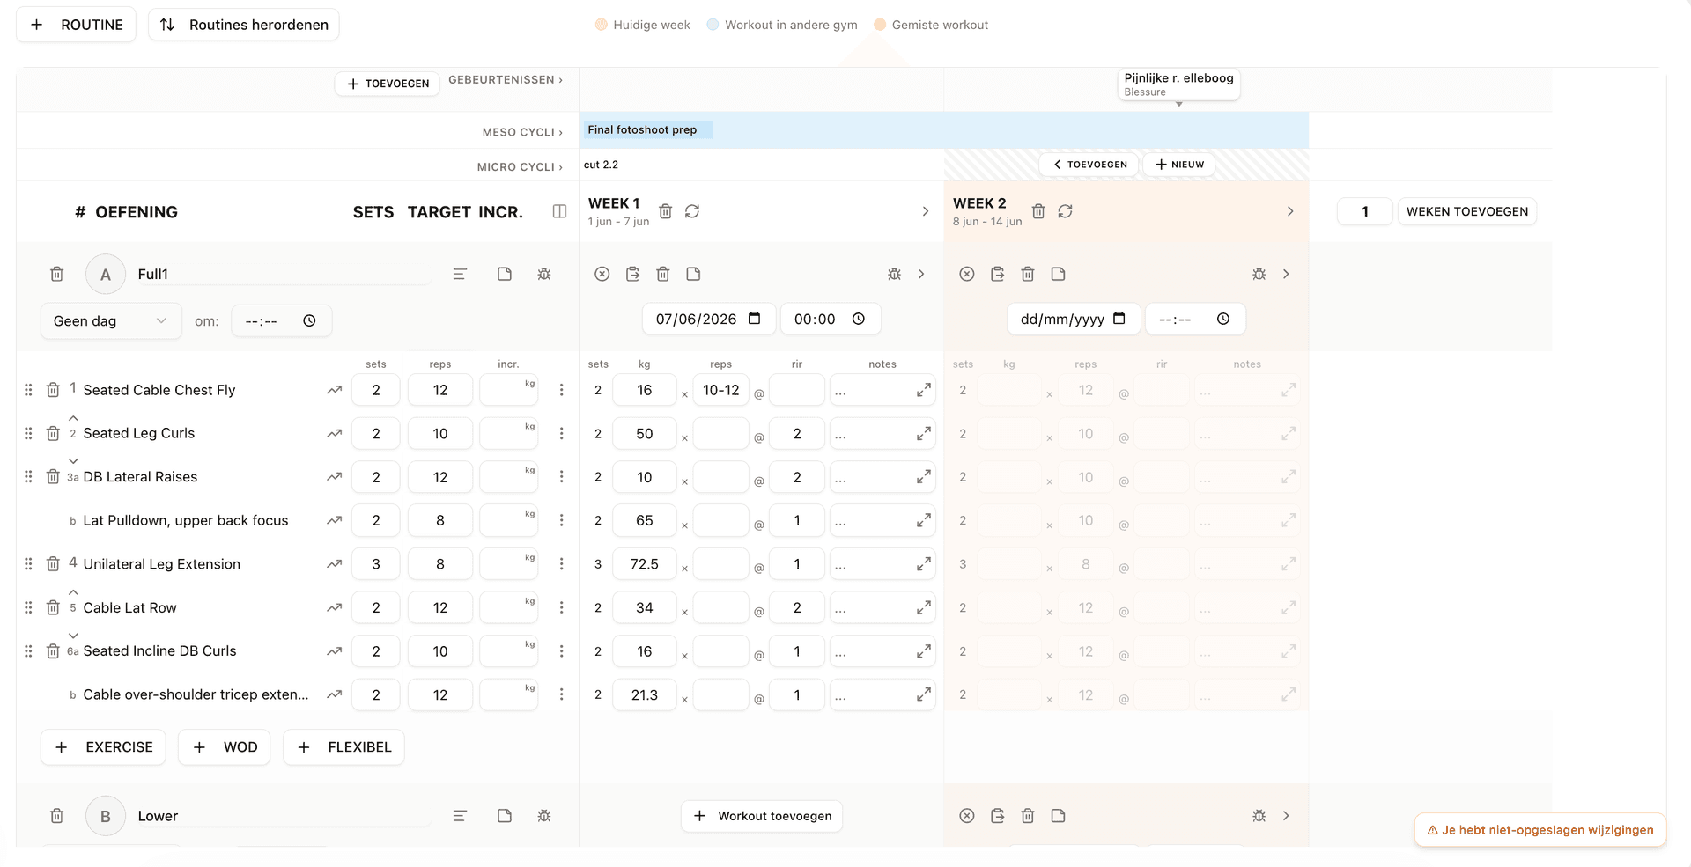
Task: Create a NIEUW micro cycle
Action: click(x=1179, y=165)
